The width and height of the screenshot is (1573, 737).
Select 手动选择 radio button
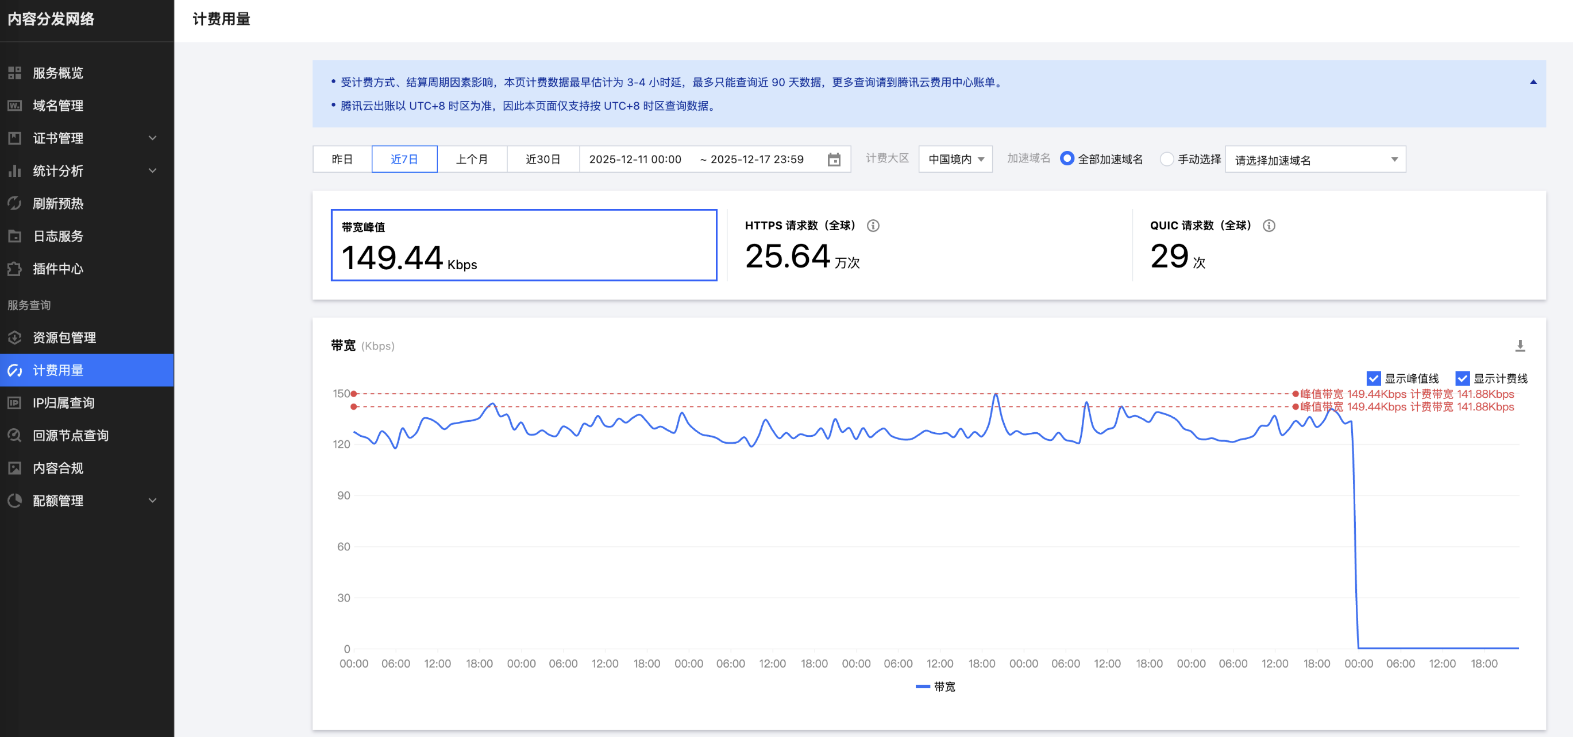point(1166,159)
